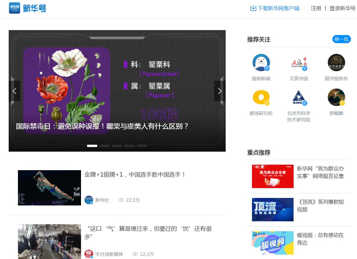Image resolution: width=357 pixels, height=259 pixels.
Task: Open 海报新闻 avatar icon
Action: pos(261,63)
